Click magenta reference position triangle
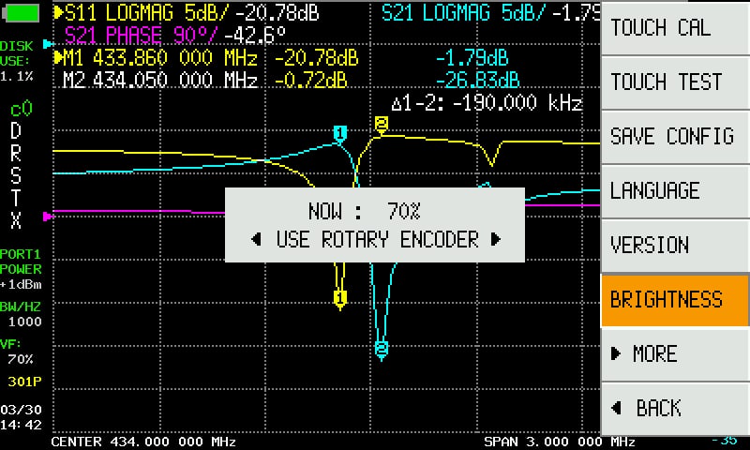This screenshot has width=750, height=450. [x=49, y=216]
